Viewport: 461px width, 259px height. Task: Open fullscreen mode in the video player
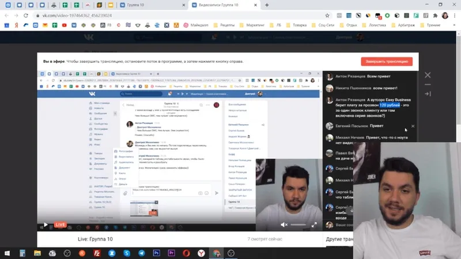314,224
